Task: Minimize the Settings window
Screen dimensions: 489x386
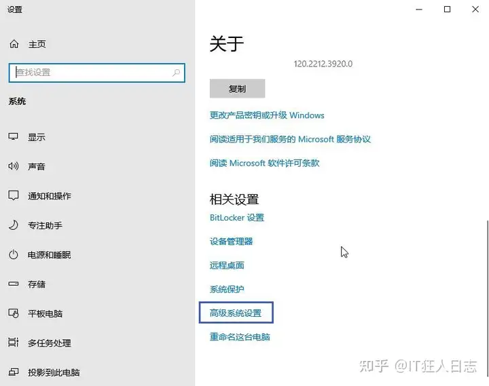Action: click(419, 9)
